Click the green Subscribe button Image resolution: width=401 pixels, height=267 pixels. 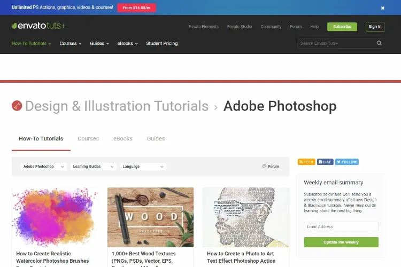tap(342, 27)
